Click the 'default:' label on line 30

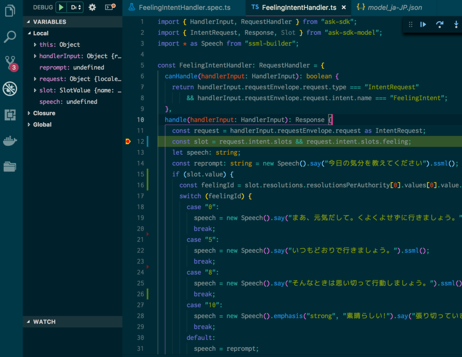(201, 338)
